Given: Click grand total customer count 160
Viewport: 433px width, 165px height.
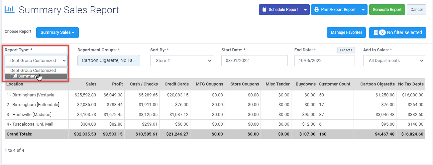Looking at the screenshot, I should pos(322,134).
